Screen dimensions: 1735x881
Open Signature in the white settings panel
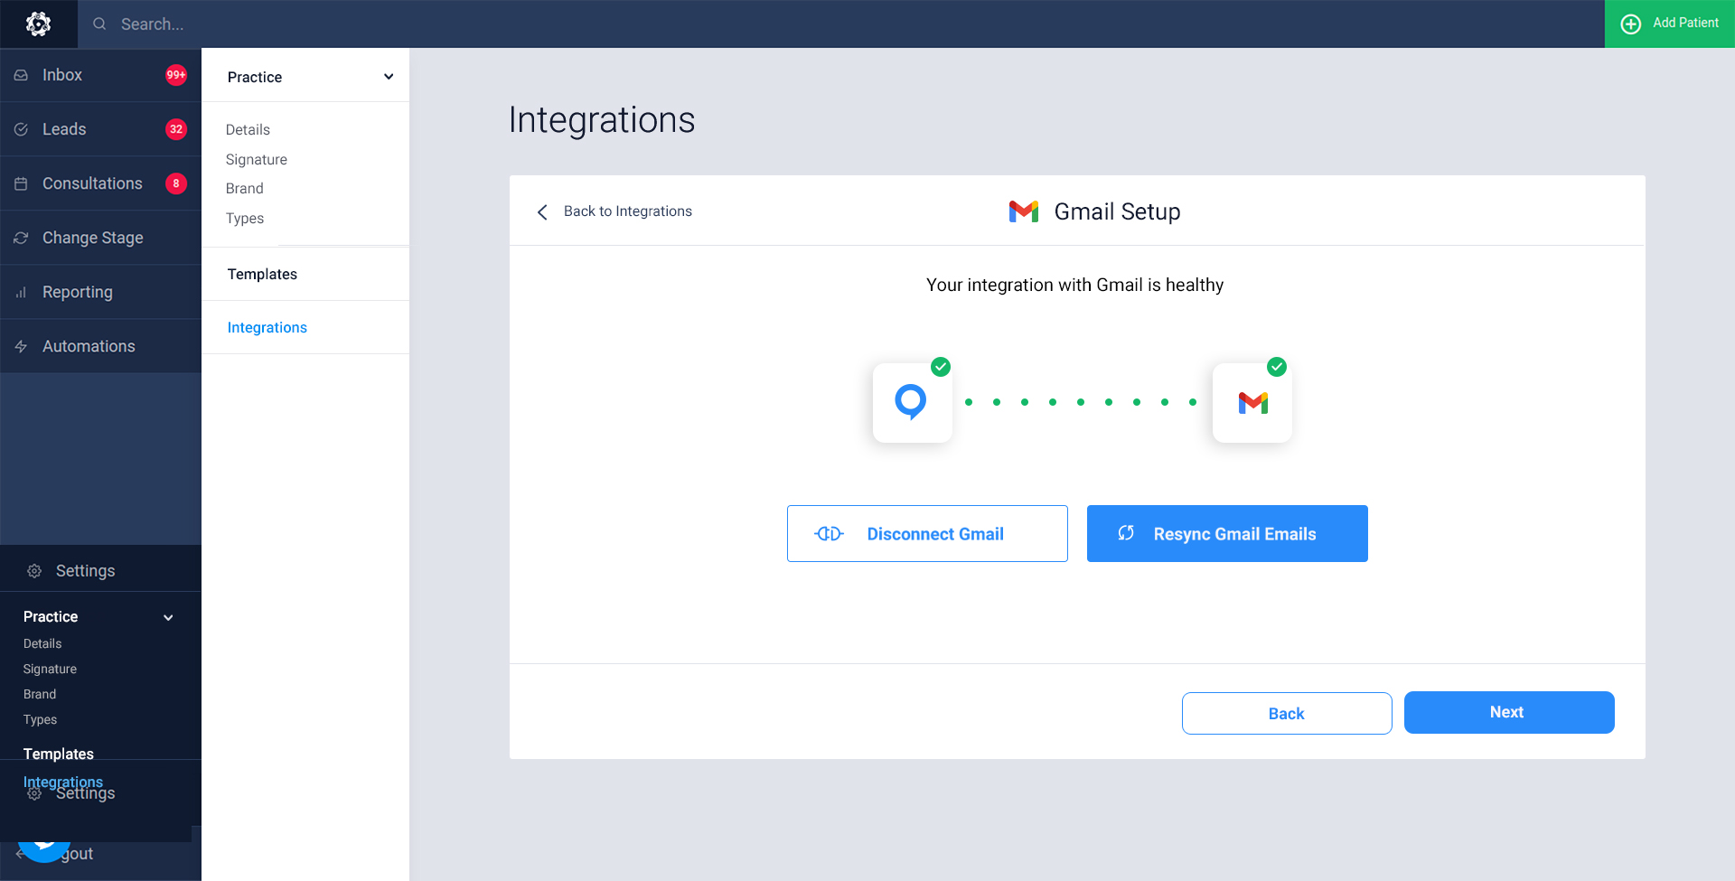point(257,159)
